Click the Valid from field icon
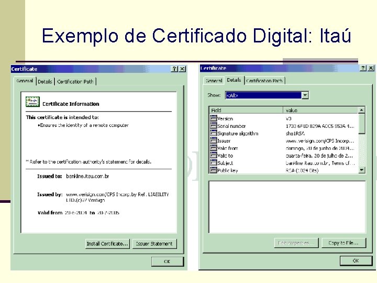The height and width of the screenshot is (283, 377). pos(213,148)
